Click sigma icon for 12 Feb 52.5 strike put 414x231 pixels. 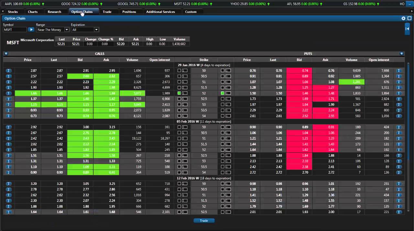click(399, 212)
